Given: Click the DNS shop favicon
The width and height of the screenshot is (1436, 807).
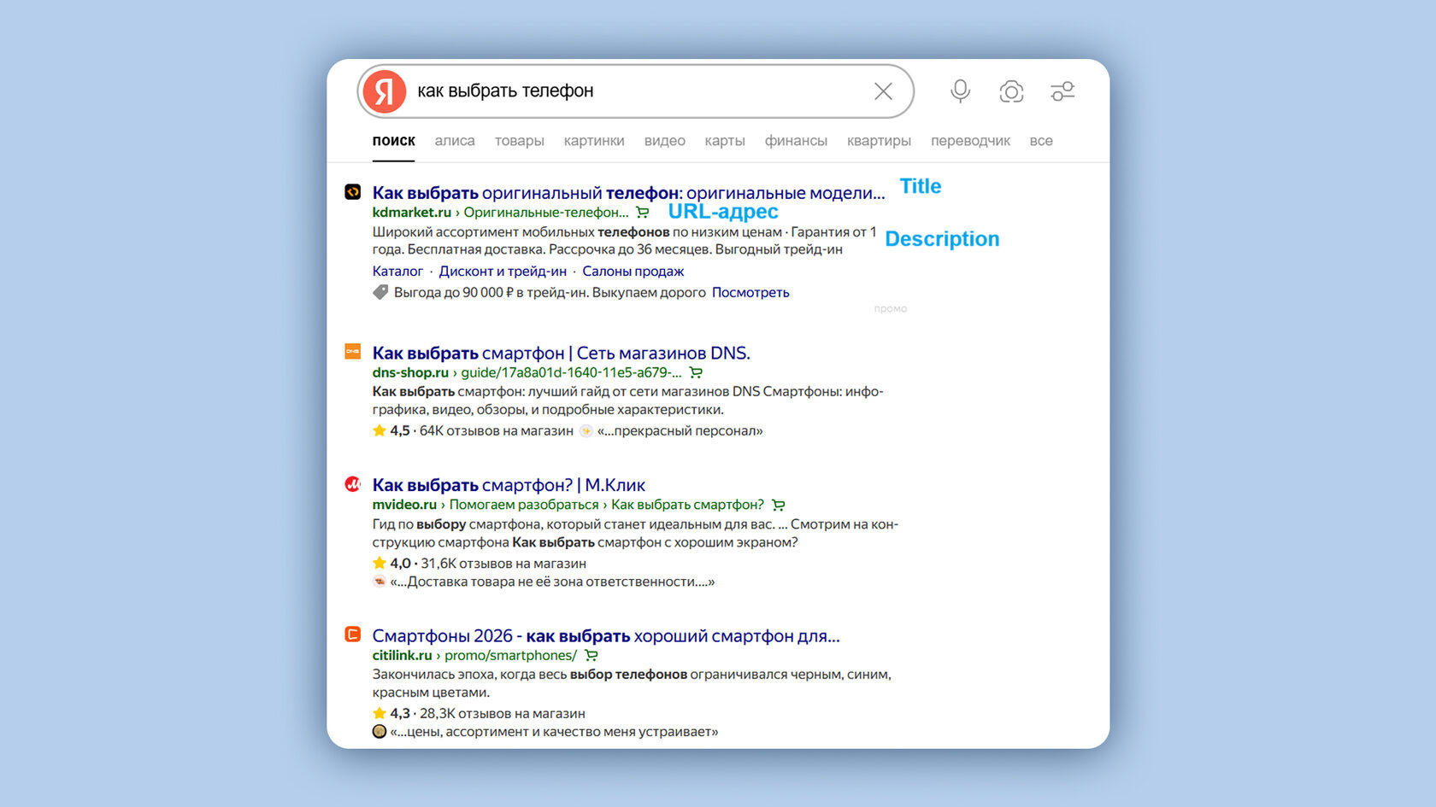Looking at the screenshot, I should click(x=352, y=351).
